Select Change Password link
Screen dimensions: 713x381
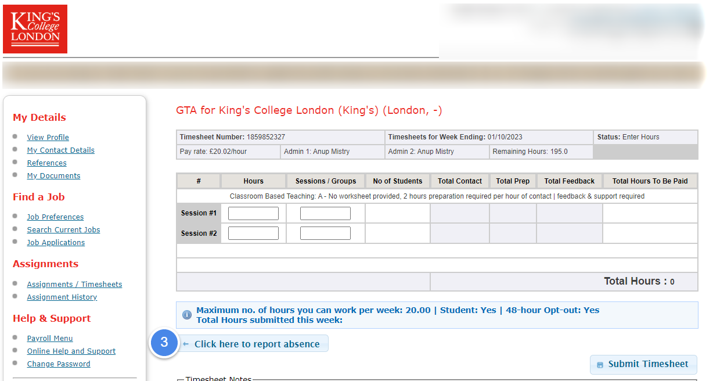(59, 364)
